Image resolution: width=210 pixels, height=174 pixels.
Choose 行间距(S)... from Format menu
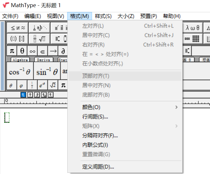point(125,117)
